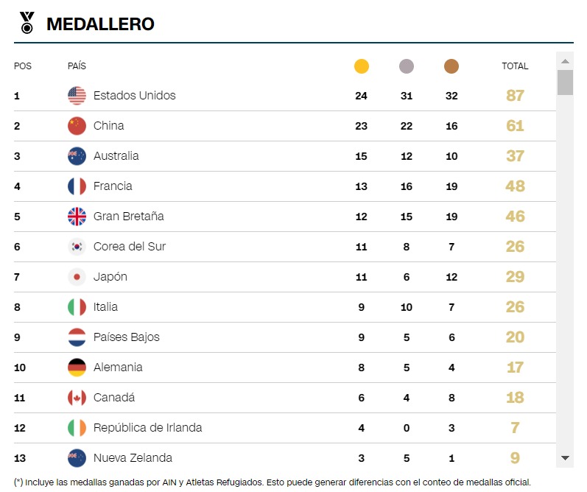Viewport: 587px width, 492px height.
Task: Click the scroll up arrow
Action: [565, 61]
